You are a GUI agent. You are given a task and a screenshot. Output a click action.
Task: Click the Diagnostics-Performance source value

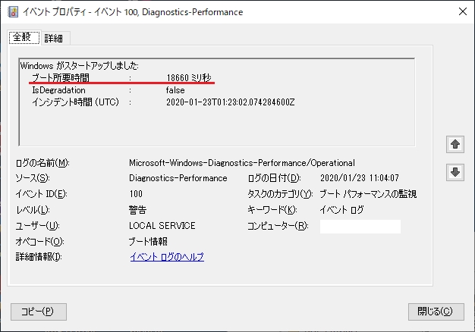(x=178, y=178)
